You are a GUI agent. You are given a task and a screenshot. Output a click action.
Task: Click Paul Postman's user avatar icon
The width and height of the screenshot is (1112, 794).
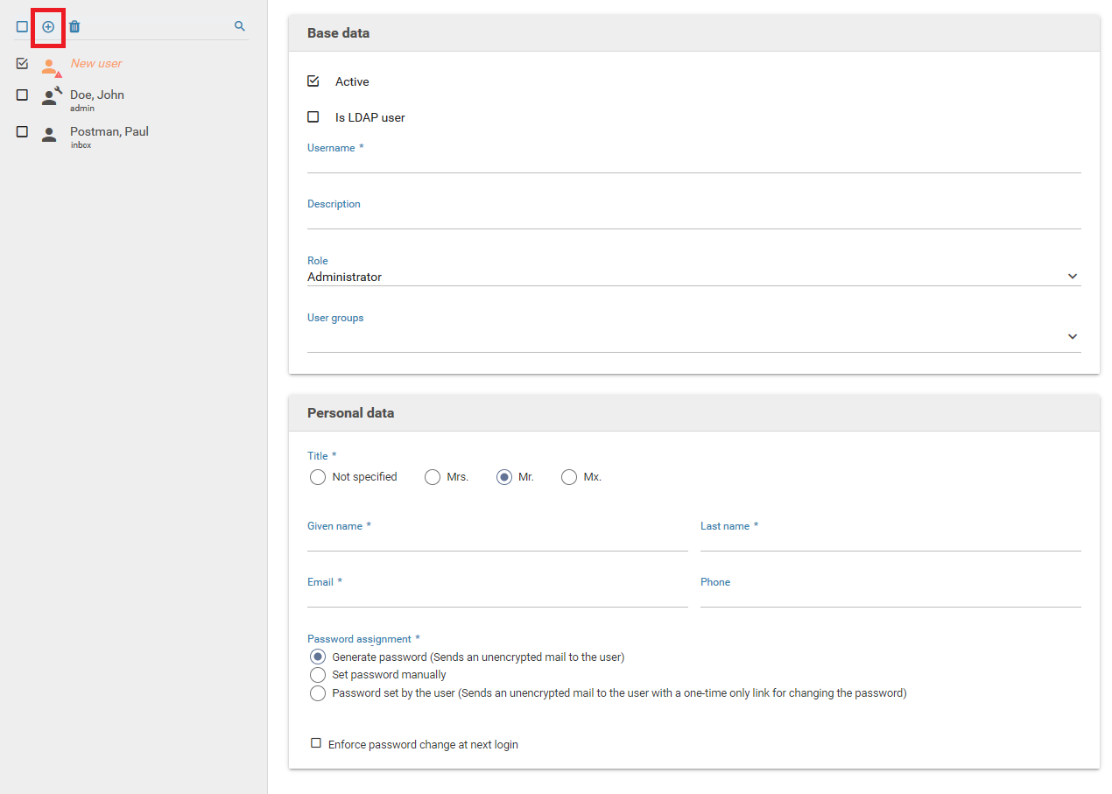(49, 134)
